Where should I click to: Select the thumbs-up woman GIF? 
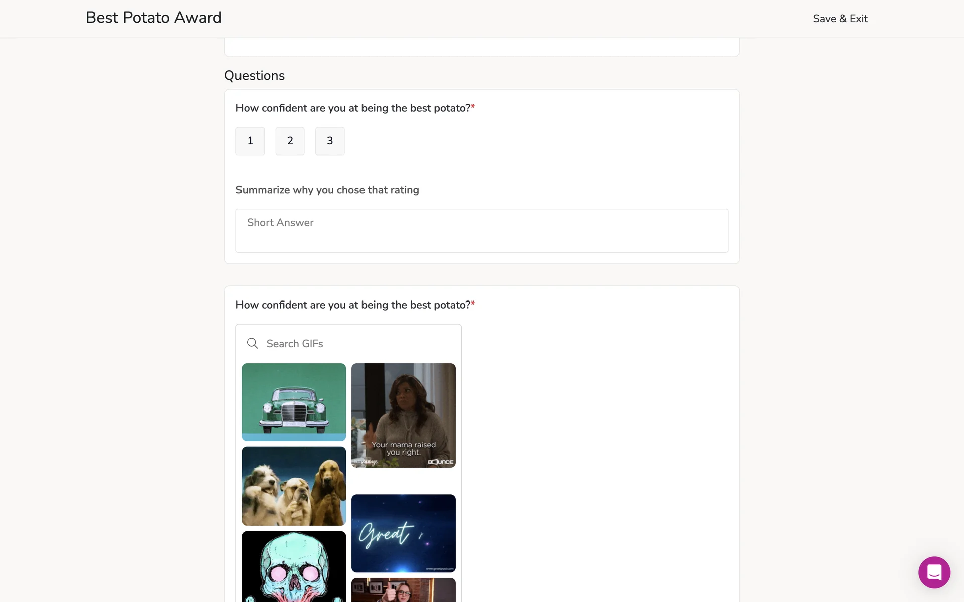point(404,590)
